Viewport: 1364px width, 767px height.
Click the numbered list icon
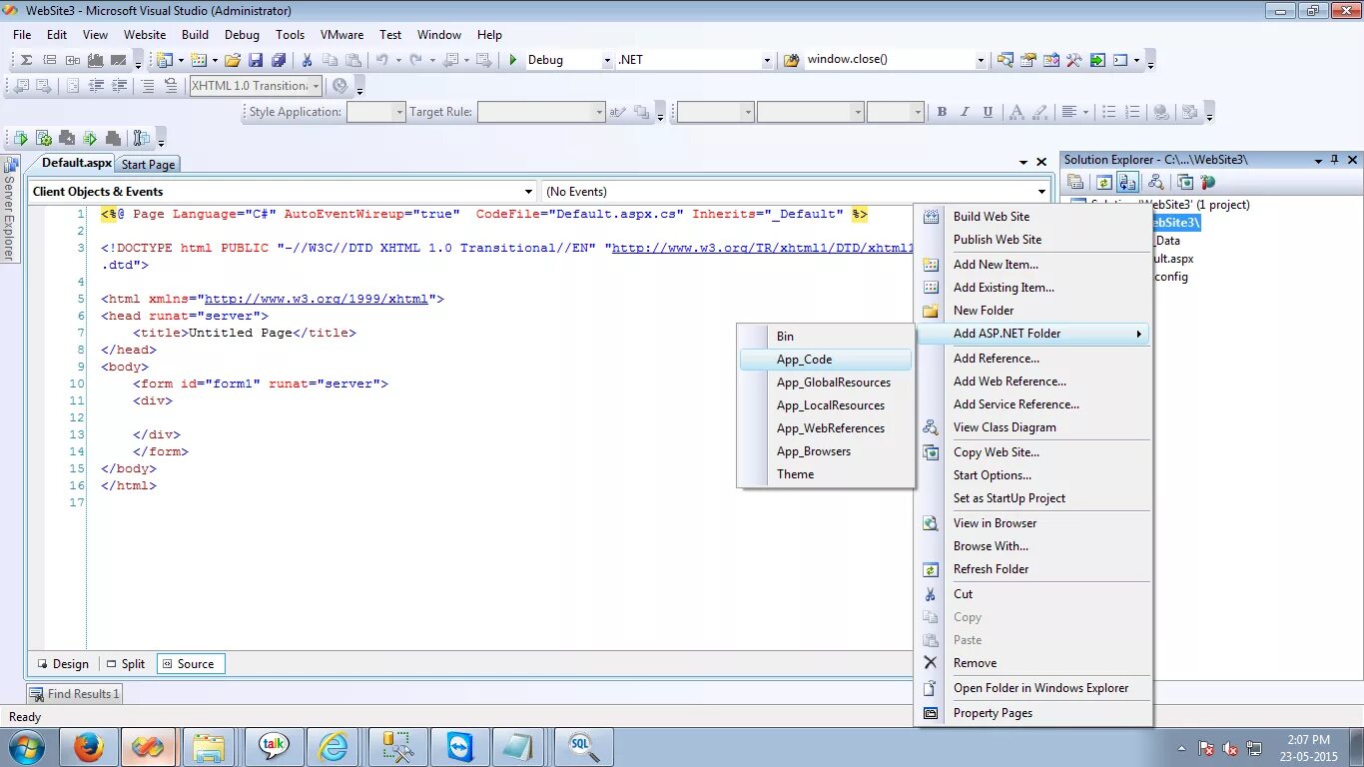(x=1131, y=112)
